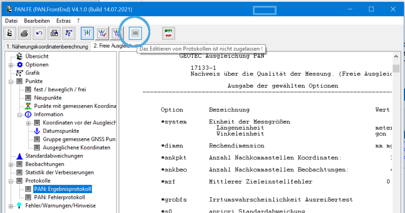This screenshot has height=213, width=405.
Task: Click the red-green map icon in toolbar
Action: coord(168,33)
